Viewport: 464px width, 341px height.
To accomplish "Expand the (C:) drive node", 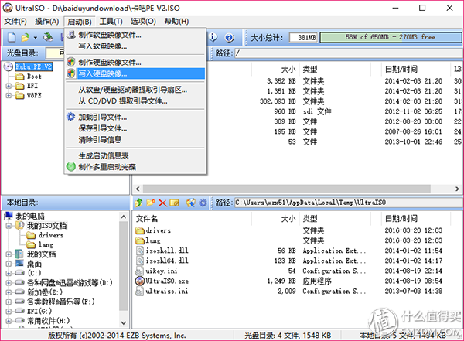I will (x=9, y=273).
